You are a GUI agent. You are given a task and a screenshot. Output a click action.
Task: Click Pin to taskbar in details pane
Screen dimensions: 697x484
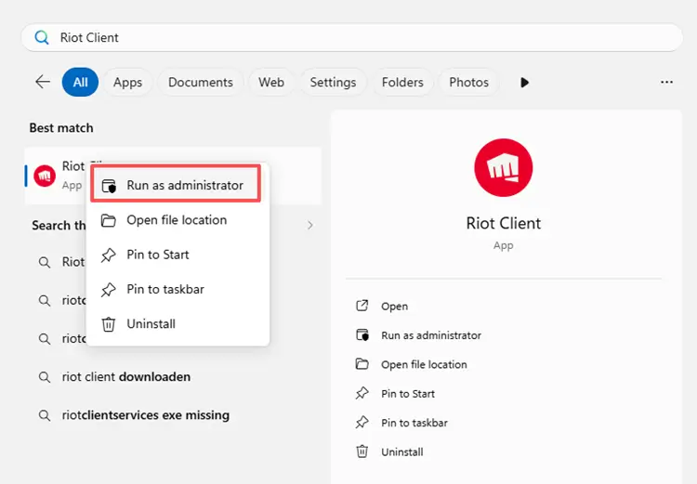click(x=414, y=423)
